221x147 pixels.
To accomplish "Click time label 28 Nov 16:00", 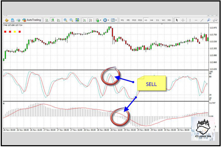I will tap(116, 130).
